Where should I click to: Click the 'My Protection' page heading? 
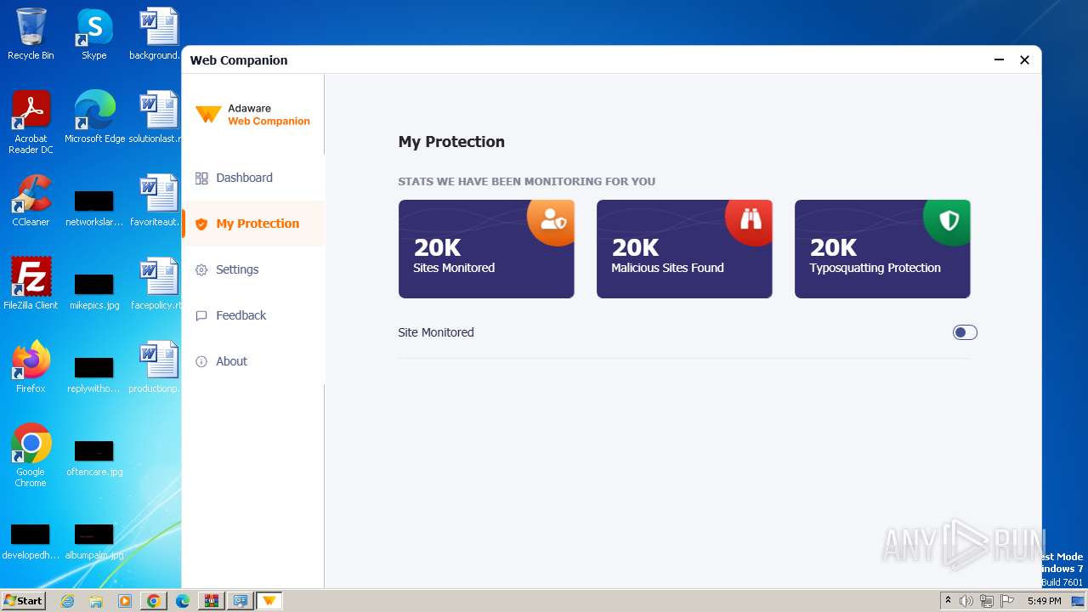click(451, 142)
